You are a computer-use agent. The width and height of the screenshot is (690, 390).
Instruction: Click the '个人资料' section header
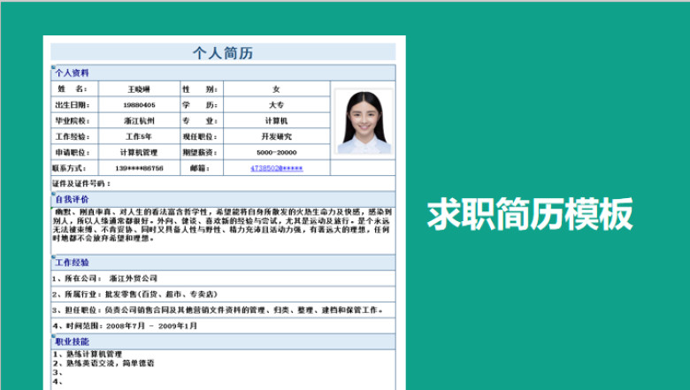(223, 73)
